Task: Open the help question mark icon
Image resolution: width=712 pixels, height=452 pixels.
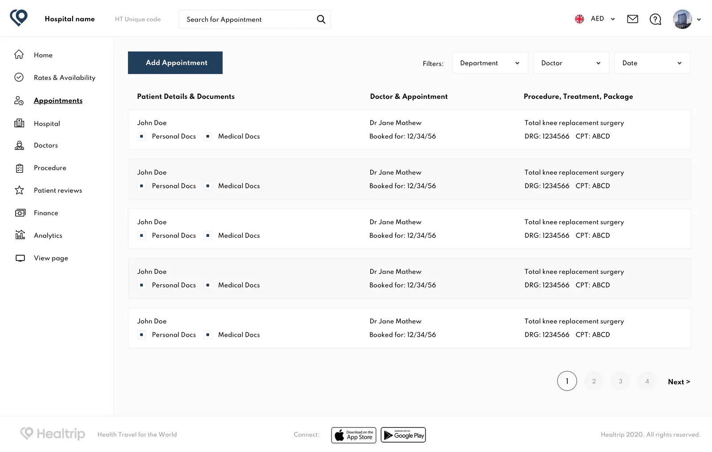Action: [x=655, y=19]
